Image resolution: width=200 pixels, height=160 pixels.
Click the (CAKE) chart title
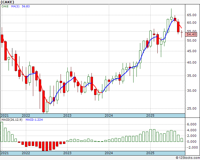coord(7,2)
